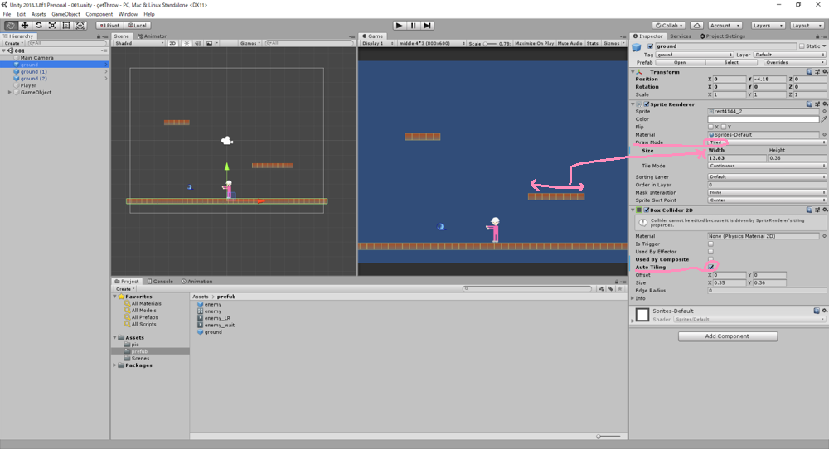The width and height of the screenshot is (829, 449).
Task: Open the GameObject menu
Action: 65,14
